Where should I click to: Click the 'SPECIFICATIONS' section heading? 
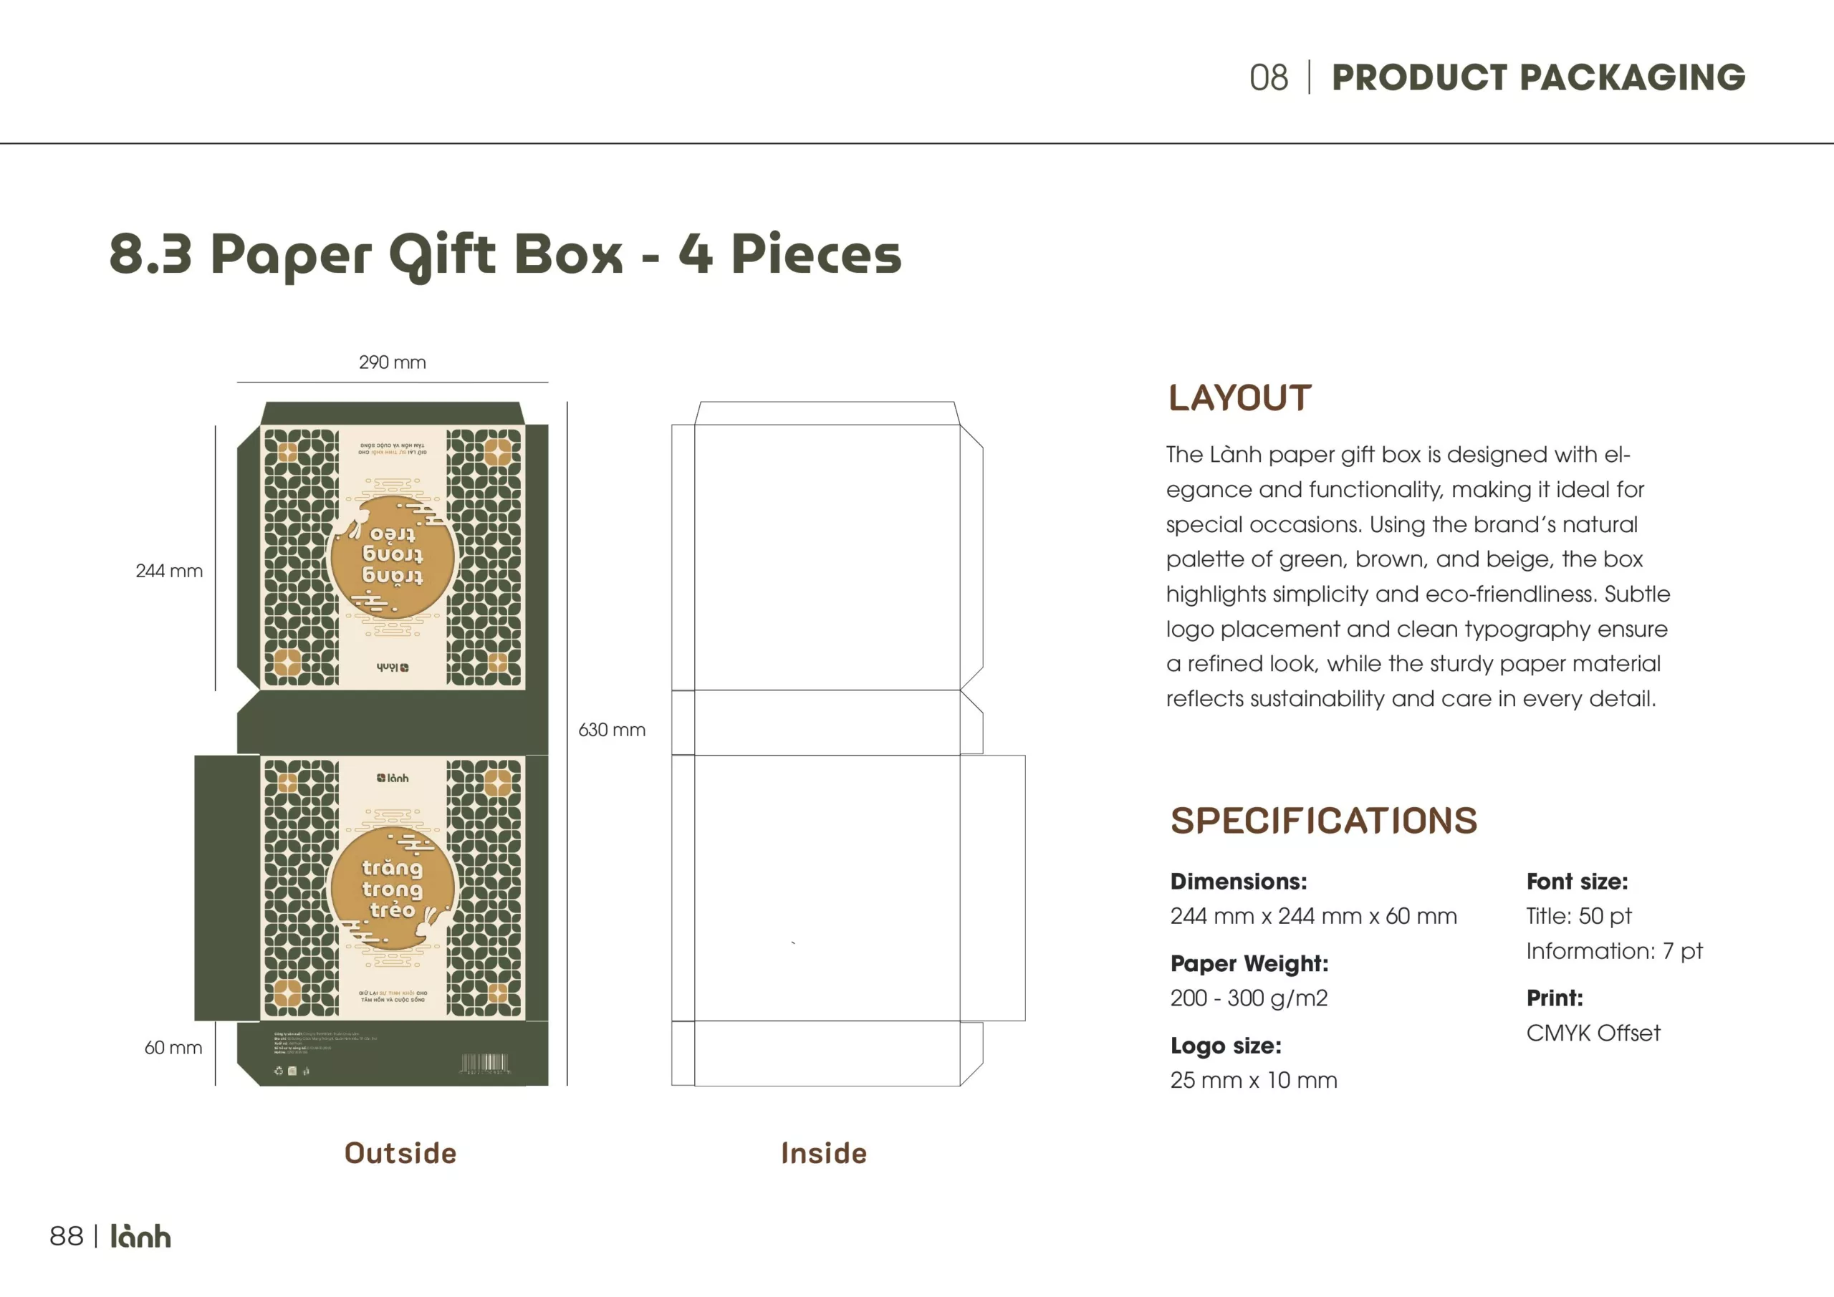click(x=1324, y=821)
